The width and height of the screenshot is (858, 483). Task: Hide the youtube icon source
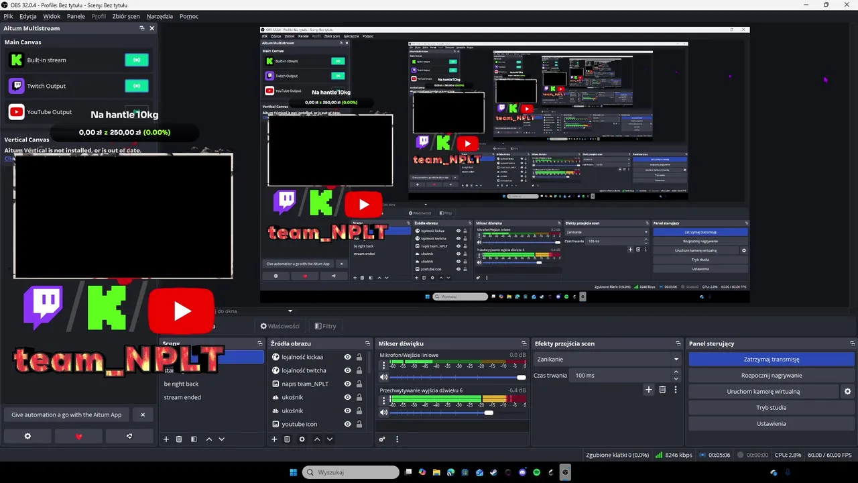tap(347, 424)
